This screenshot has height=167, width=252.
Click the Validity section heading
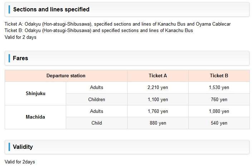23,147
